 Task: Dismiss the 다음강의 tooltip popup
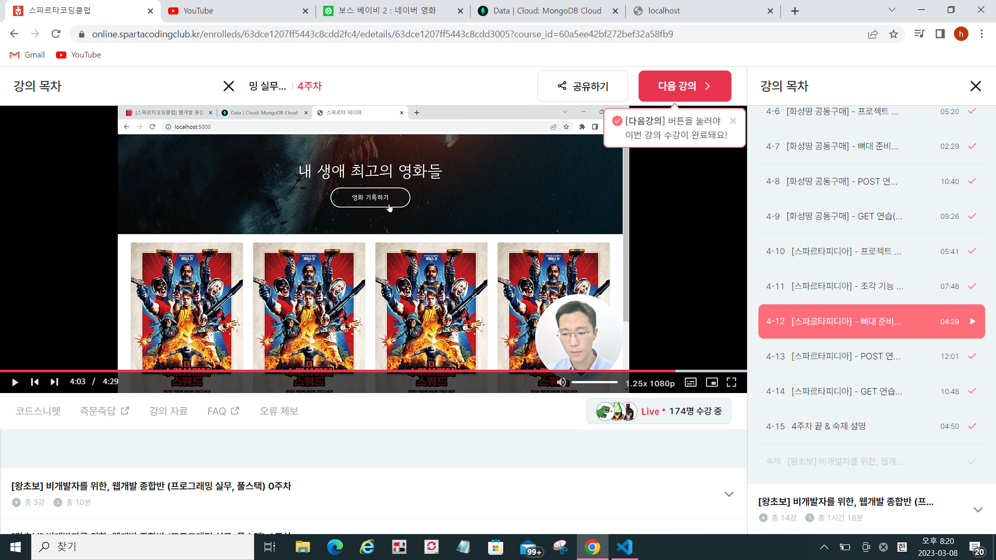tap(733, 121)
